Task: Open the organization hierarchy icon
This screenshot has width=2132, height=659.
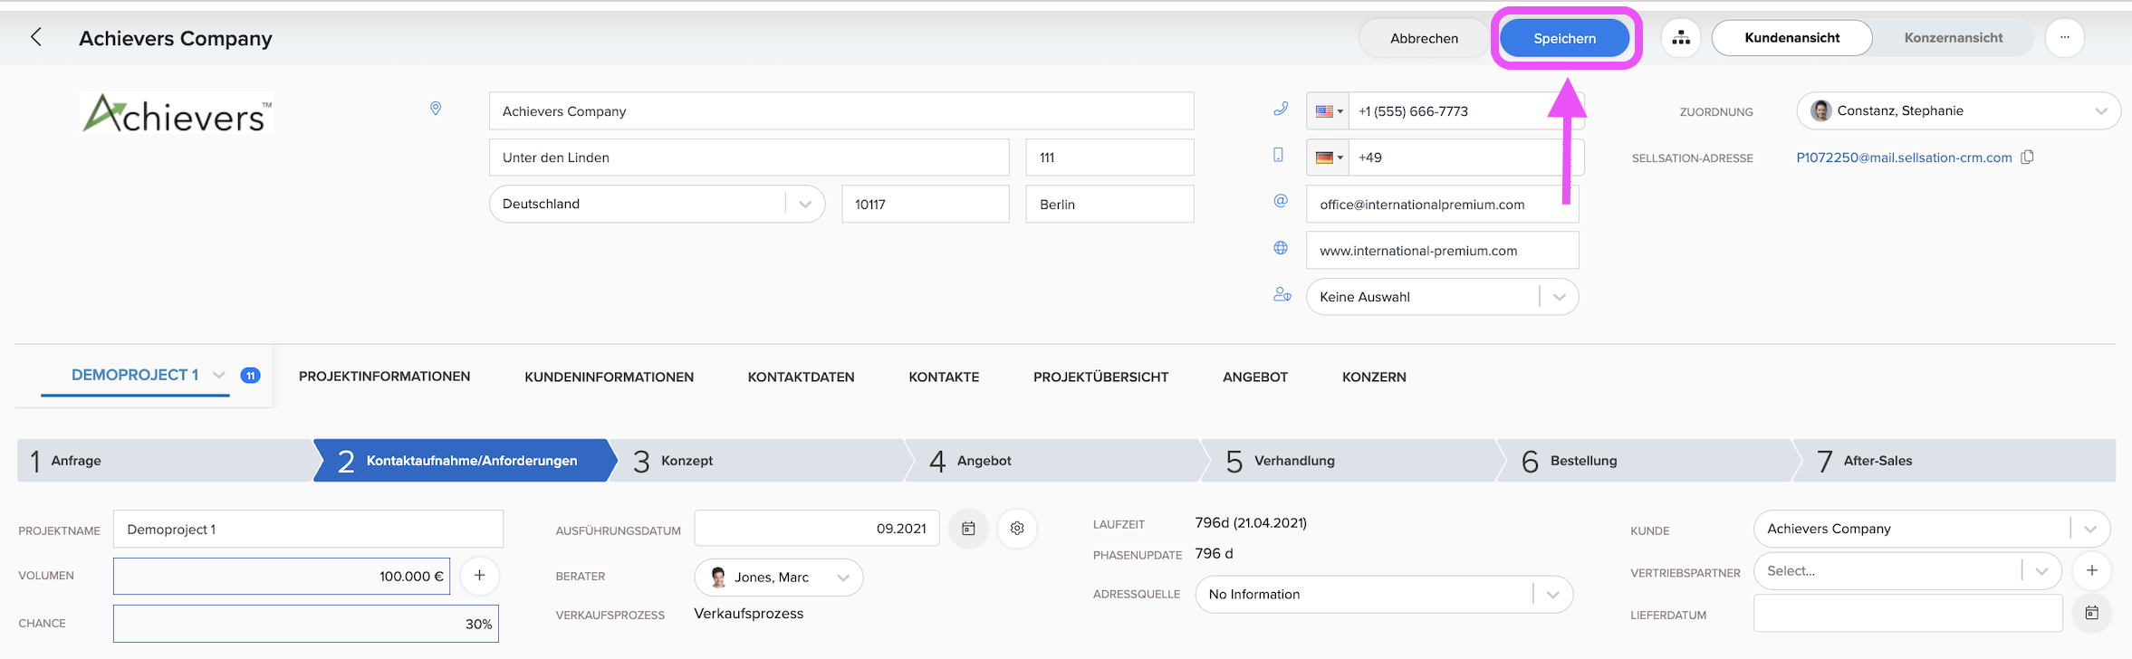Action: (1681, 38)
